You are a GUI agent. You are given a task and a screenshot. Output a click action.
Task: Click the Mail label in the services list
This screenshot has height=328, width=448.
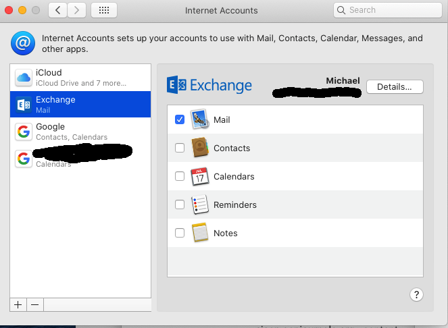tap(222, 120)
